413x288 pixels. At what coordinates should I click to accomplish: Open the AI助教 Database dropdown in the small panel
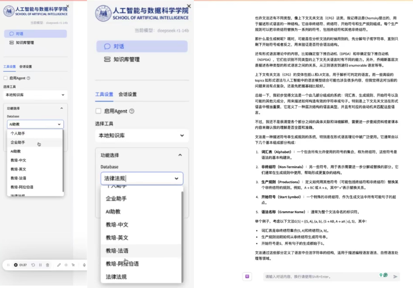pyautogui.click(x=35, y=124)
